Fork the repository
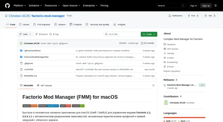Viewport: 223px width, 122px height. pos(193,16)
